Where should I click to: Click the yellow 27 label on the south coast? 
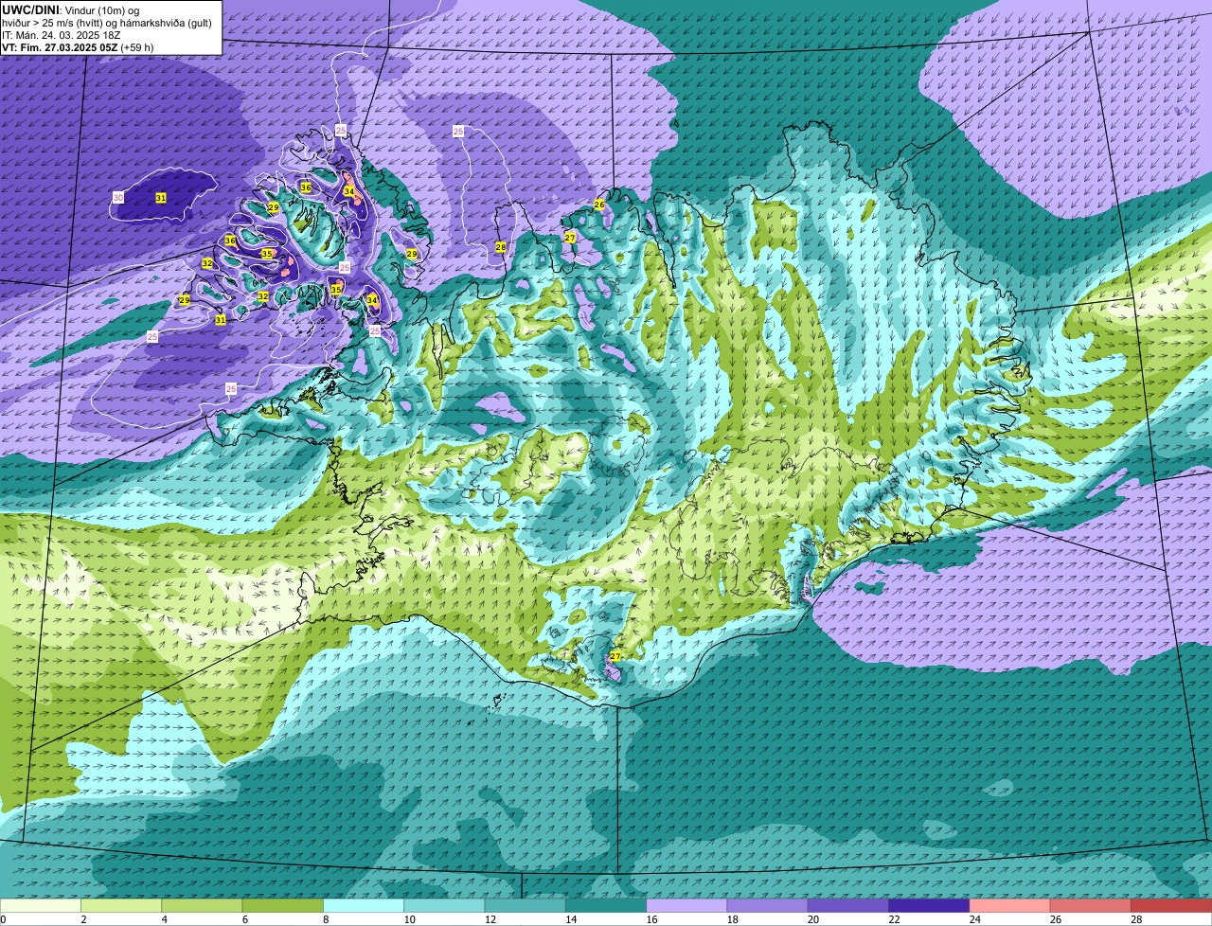pos(615,656)
